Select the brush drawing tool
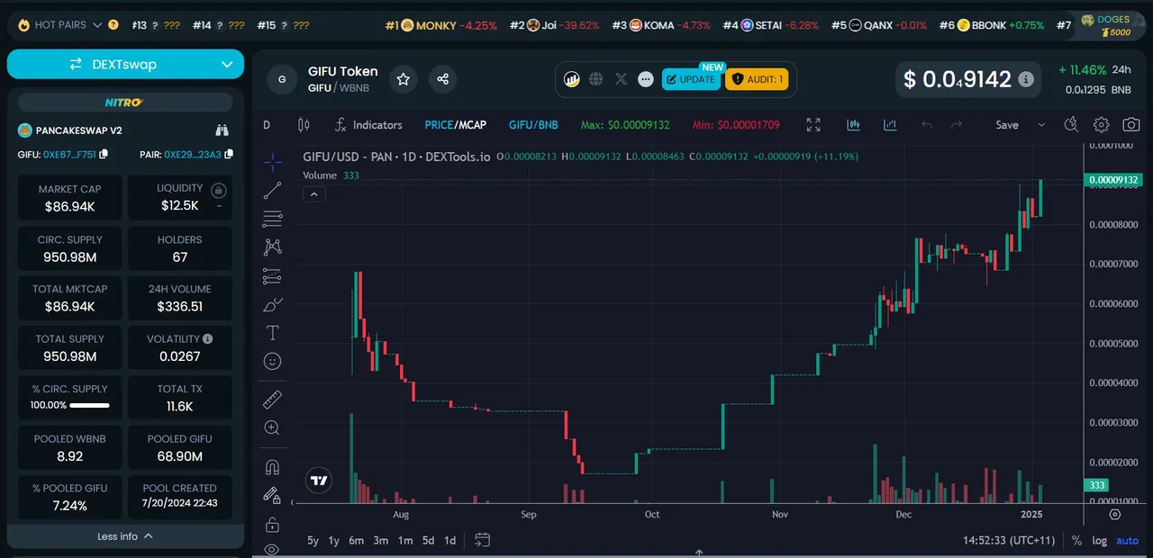The width and height of the screenshot is (1153, 558). coord(272,304)
